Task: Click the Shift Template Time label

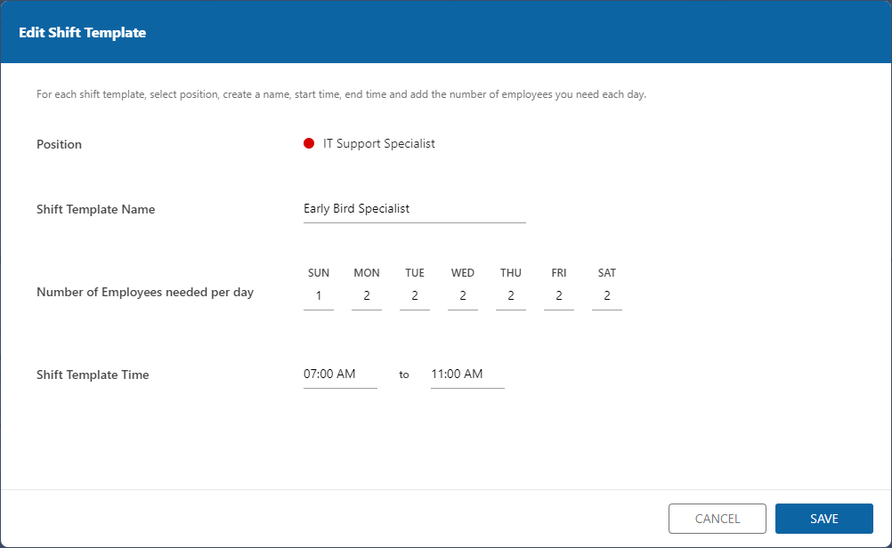Action: tap(93, 375)
